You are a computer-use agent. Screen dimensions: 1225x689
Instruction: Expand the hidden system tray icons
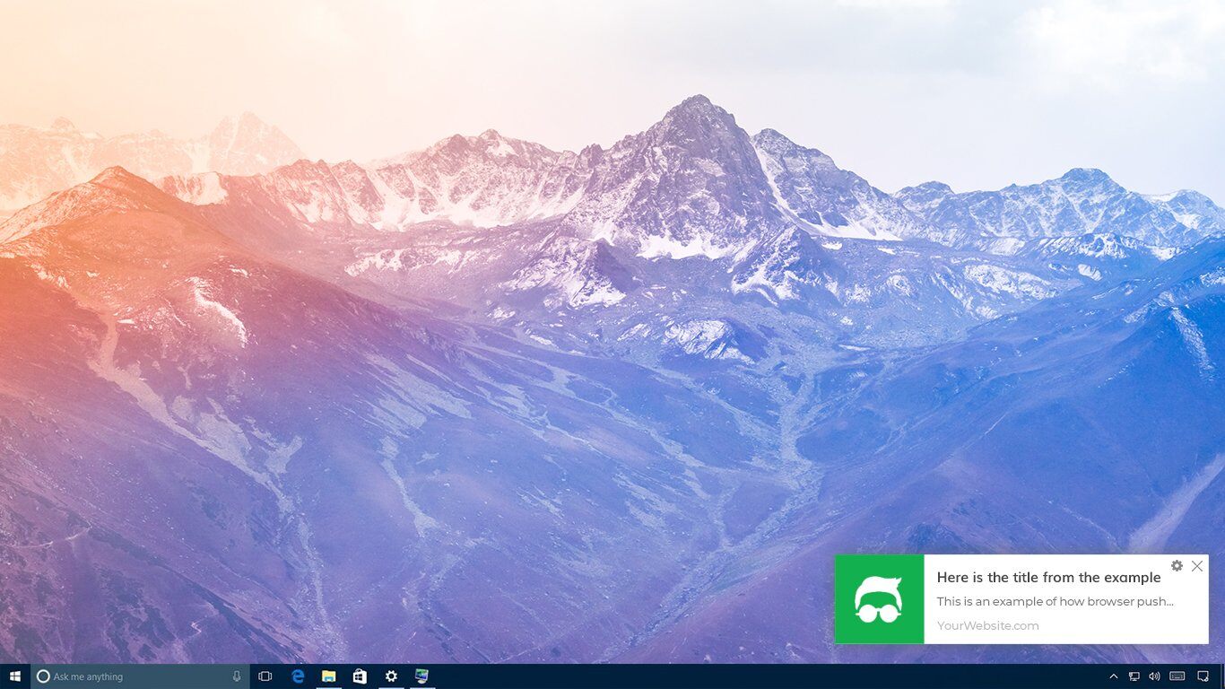click(x=1114, y=676)
